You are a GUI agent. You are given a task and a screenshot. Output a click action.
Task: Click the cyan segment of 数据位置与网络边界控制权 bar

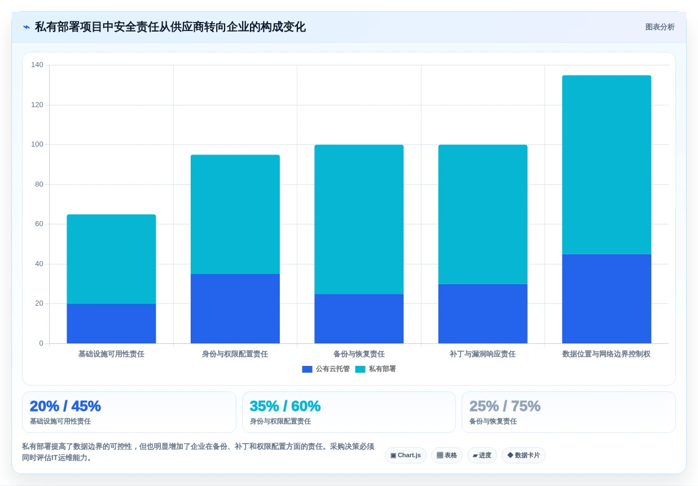(607, 165)
